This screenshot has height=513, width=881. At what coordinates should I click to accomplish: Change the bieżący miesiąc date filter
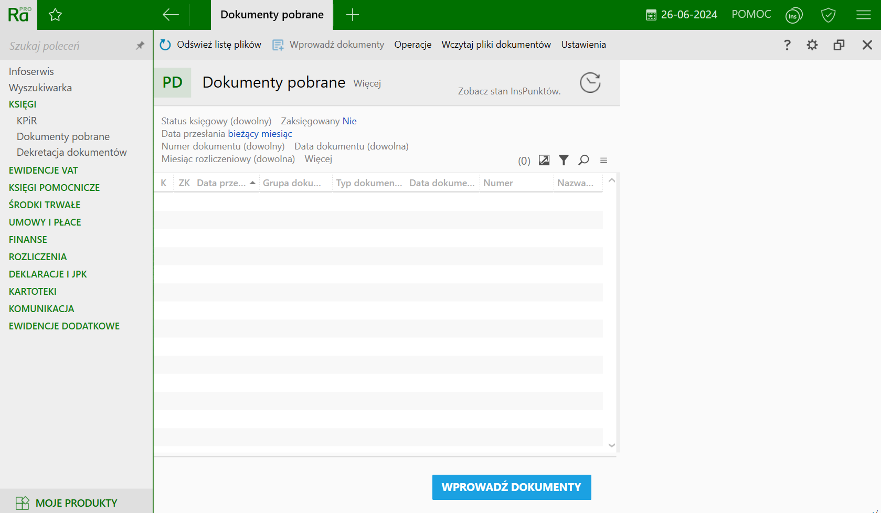260,134
